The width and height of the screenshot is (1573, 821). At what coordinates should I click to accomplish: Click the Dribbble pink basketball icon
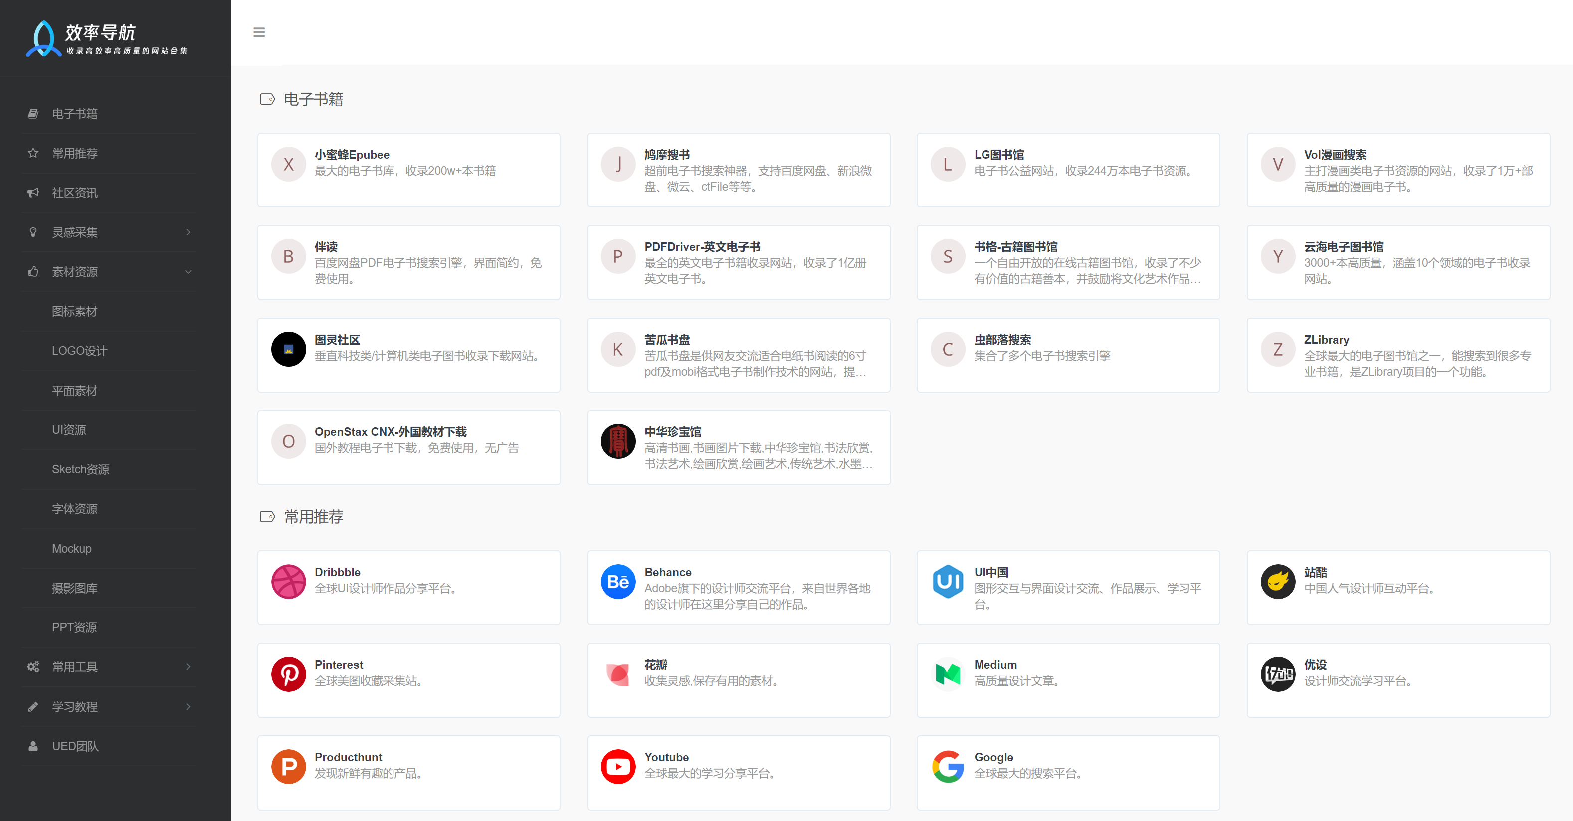pyautogui.click(x=288, y=581)
